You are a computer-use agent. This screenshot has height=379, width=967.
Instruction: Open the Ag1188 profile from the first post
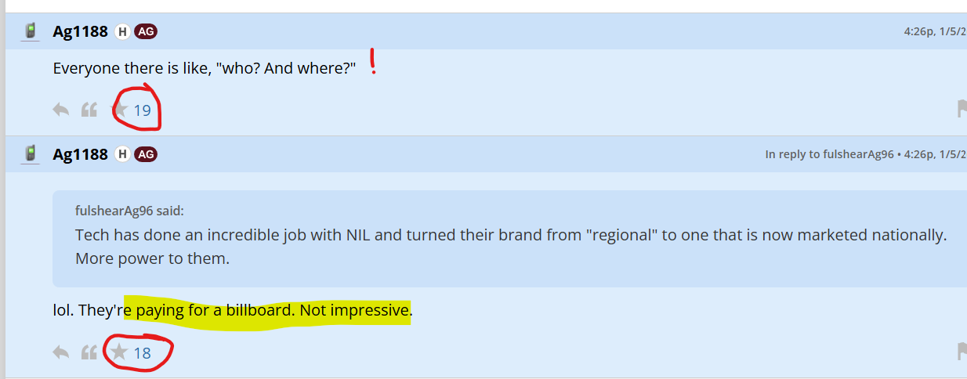click(80, 31)
